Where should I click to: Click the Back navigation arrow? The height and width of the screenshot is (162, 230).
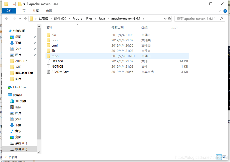click(x=7, y=19)
